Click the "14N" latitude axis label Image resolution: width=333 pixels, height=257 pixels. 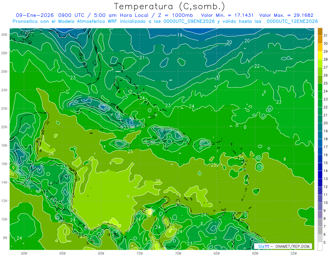(x=4, y=182)
